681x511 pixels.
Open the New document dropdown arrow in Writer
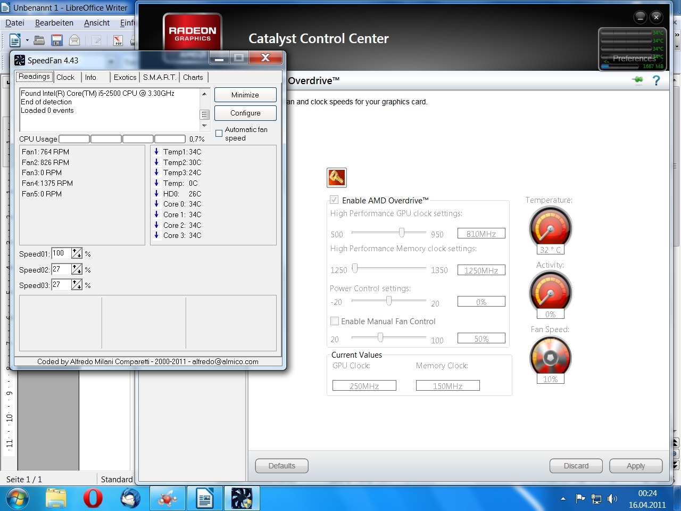pyautogui.click(x=27, y=40)
